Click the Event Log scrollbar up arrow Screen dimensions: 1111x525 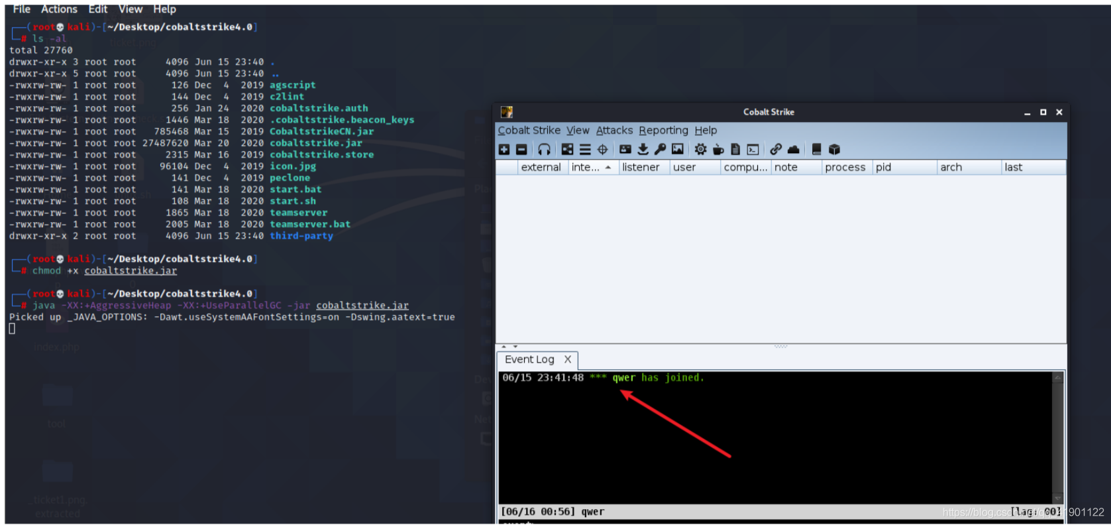pyautogui.click(x=1057, y=377)
